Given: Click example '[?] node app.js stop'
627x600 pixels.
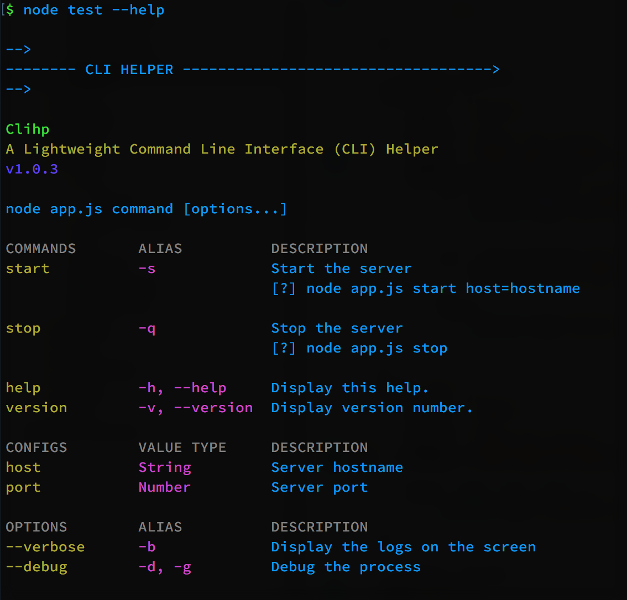Looking at the screenshot, I should point(359,348).
